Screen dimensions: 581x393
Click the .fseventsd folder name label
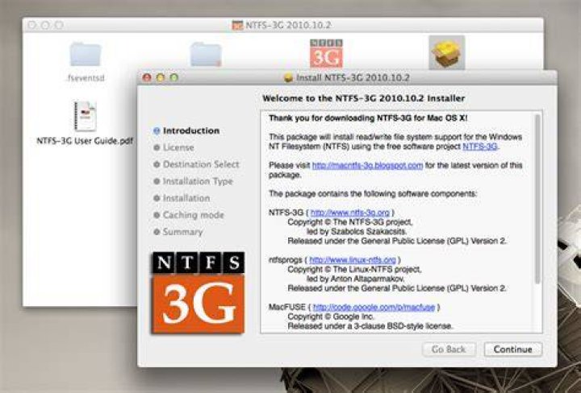pos(86,78)
